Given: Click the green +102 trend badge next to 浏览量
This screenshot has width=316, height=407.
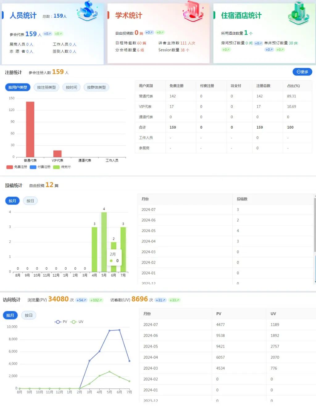Looking at the screenshot, I should coord(96,300).
